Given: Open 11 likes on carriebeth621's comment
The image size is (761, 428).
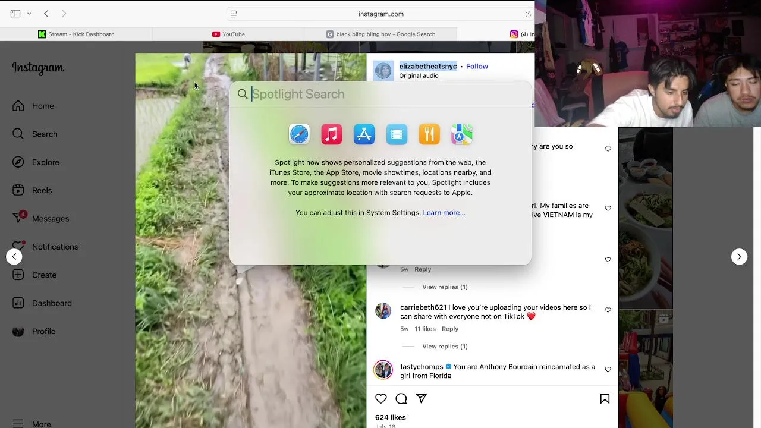Looking at the screenshot, I should [425, 329].
